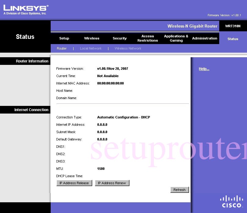Open the Access Restrictions tab
Viewport: 247px width, 213px height.
(x=147, y=38)
